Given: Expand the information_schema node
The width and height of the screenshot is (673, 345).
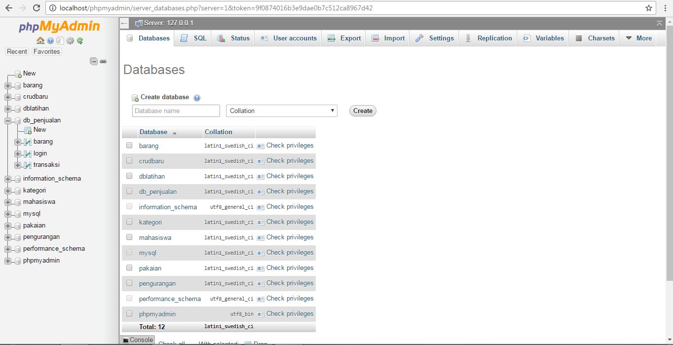Looking at the screenshot, I should 8,179.
